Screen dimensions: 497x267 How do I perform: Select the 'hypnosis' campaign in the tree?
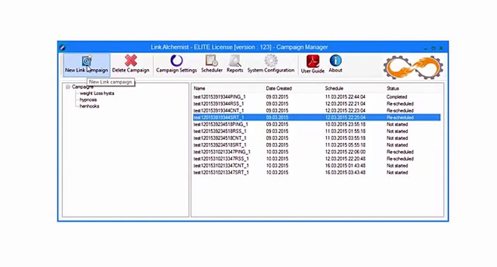click(x=88, y=100)
